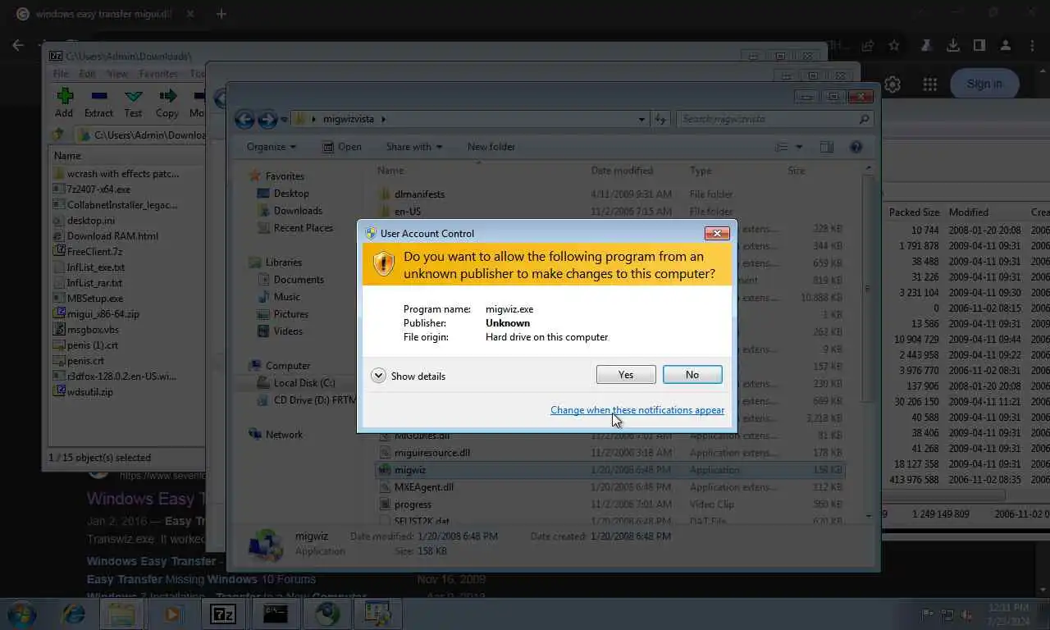
Task: Click the Command Prompt taskbar icon
Action: click(275, 614)
